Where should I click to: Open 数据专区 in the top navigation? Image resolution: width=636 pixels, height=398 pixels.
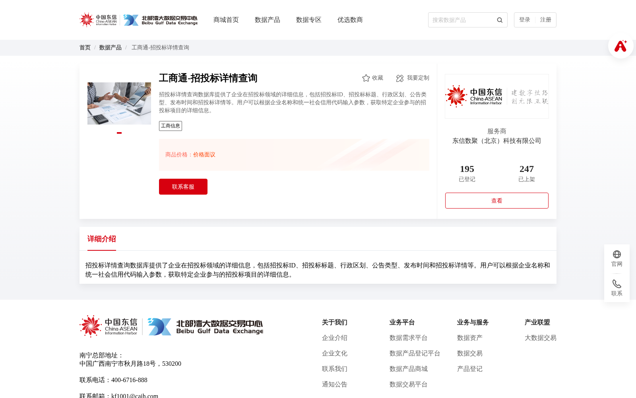(309, 20)
